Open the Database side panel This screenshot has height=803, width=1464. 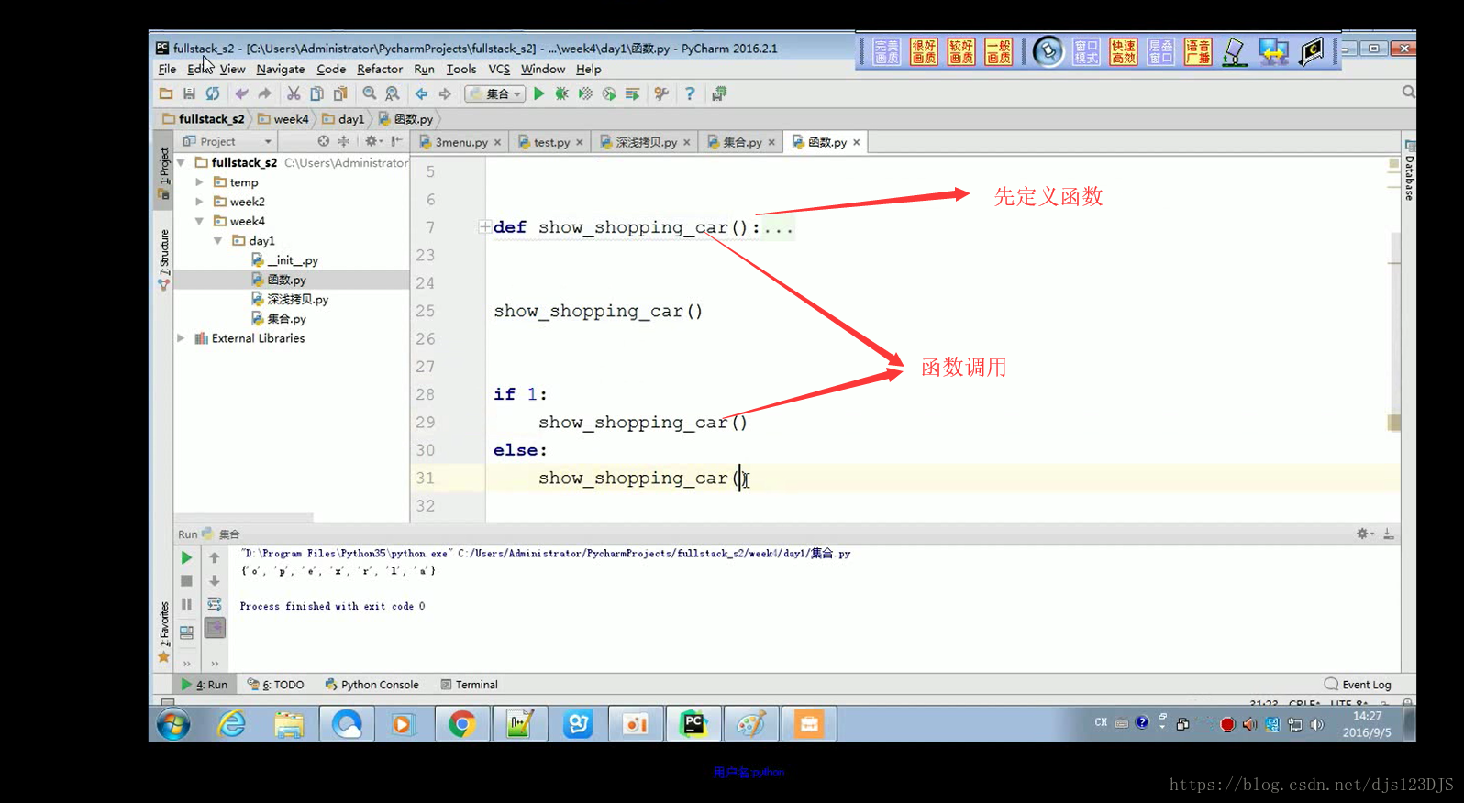1410,171
